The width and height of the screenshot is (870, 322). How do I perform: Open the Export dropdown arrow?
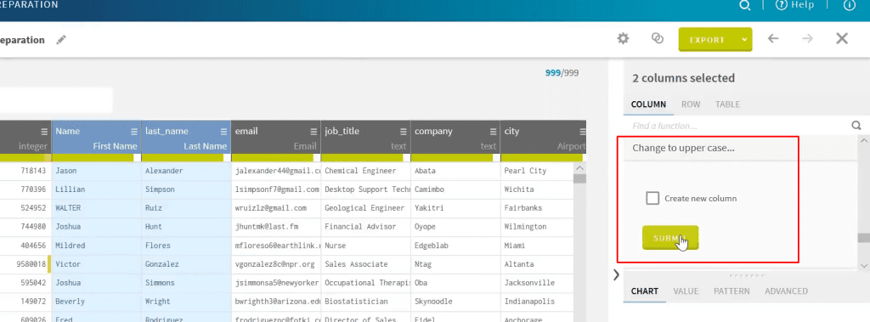(x=744, y=40)
